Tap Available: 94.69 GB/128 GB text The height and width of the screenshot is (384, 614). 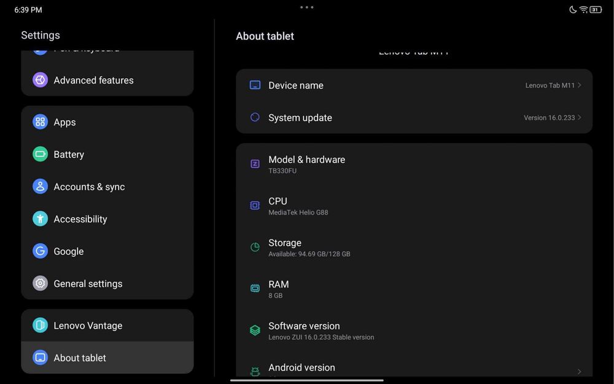pos(309,254)
